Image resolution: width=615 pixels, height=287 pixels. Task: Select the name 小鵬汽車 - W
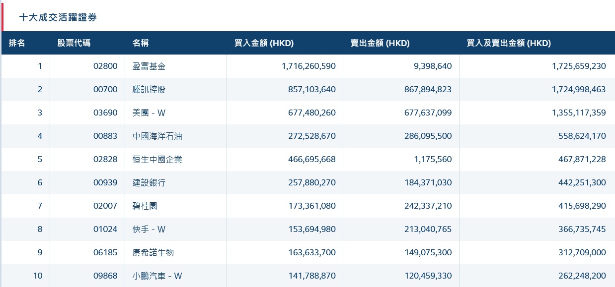pos(157,276)
